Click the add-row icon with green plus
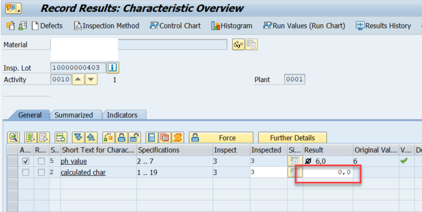422x212 pixels. 61,138
